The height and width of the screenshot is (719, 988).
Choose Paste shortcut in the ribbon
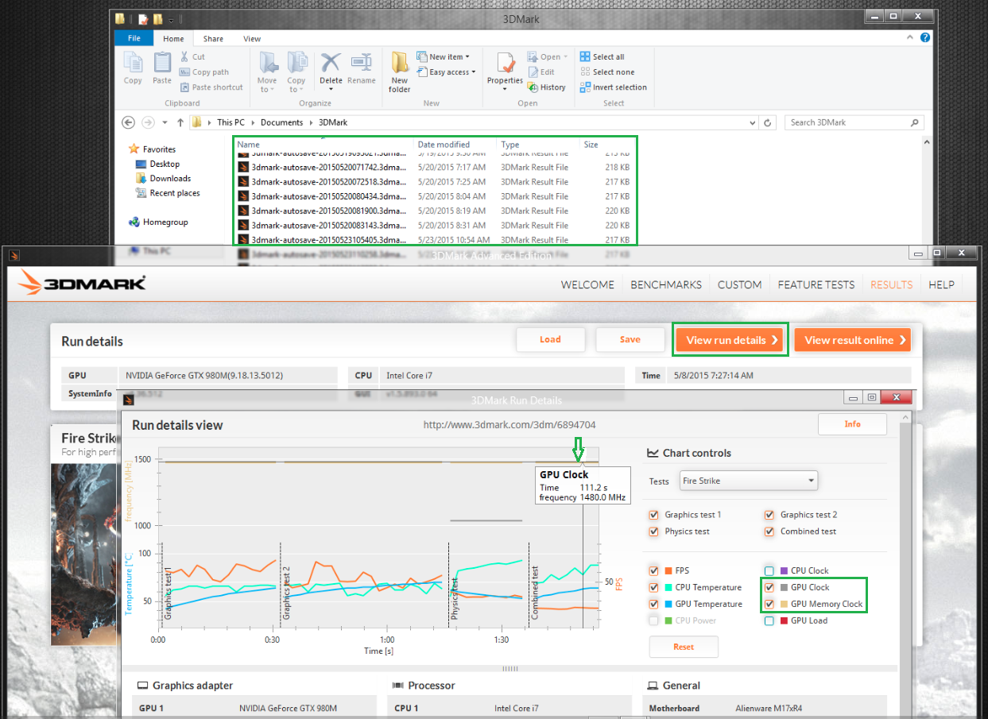tap(211, 87)
